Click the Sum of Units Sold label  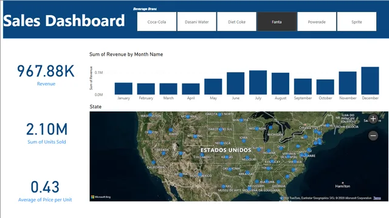coord(47,142)
